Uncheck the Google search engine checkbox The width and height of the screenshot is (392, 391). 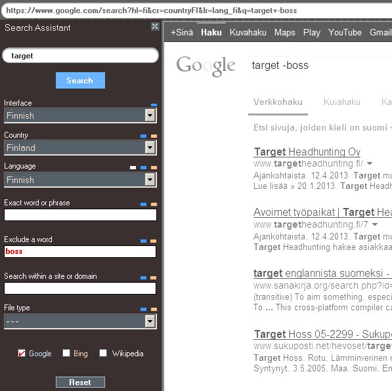tap(22, 353)
